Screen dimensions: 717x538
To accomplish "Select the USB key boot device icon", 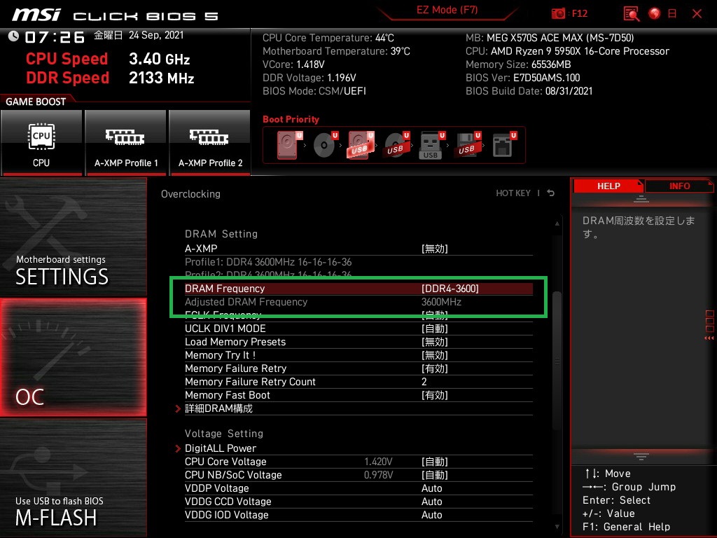I will click(432, 145).
